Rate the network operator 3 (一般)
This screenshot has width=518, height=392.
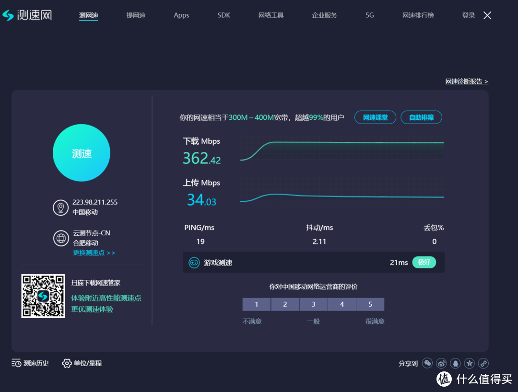coord(313,304)
